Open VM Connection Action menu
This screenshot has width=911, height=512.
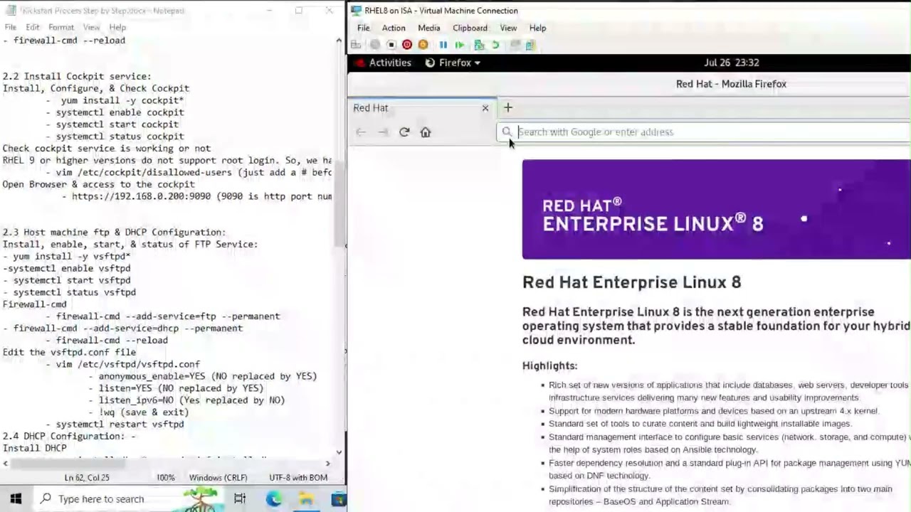click(394, 28)
